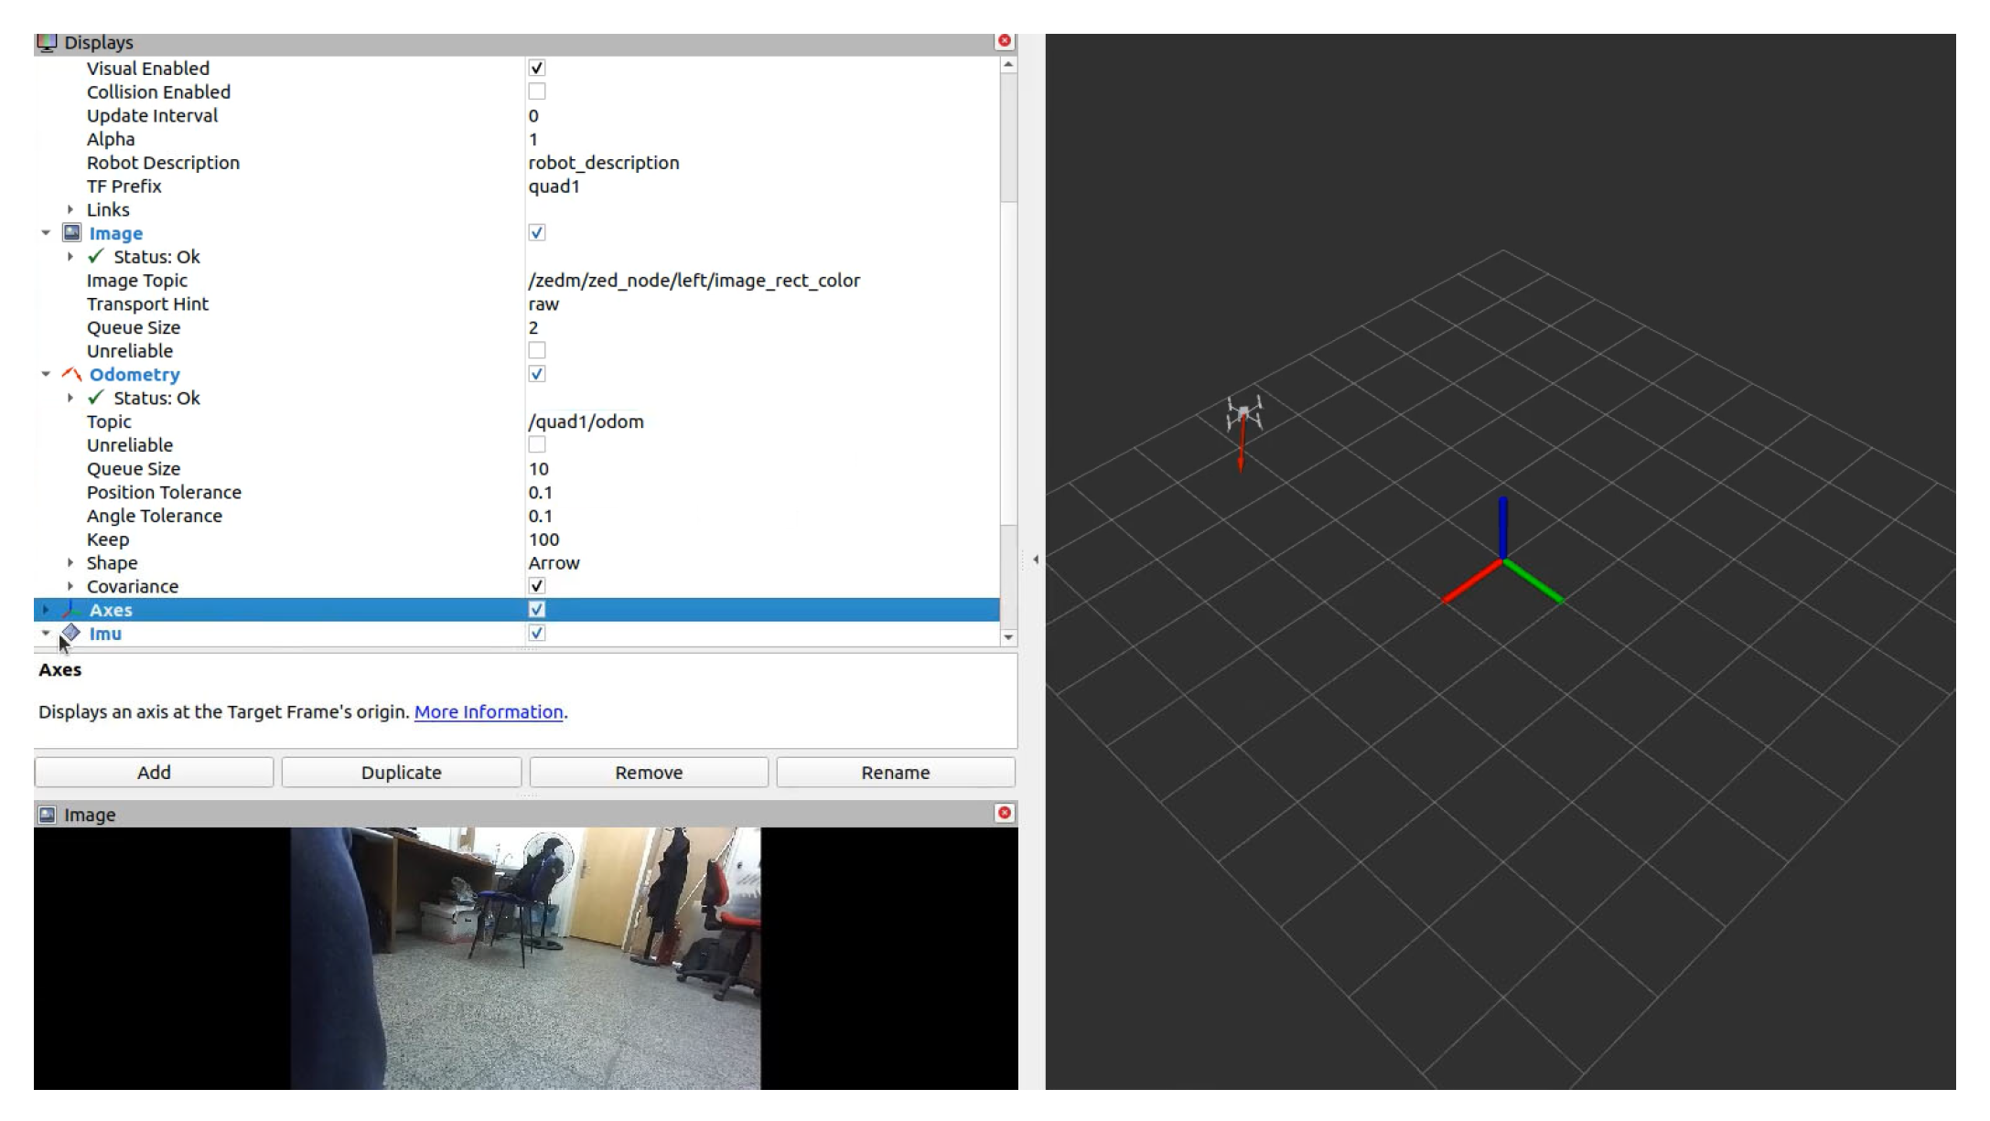Viewport: 1990px width, 1121px height.
Task: Click the Axes display icon
Action: pos(71,609)
